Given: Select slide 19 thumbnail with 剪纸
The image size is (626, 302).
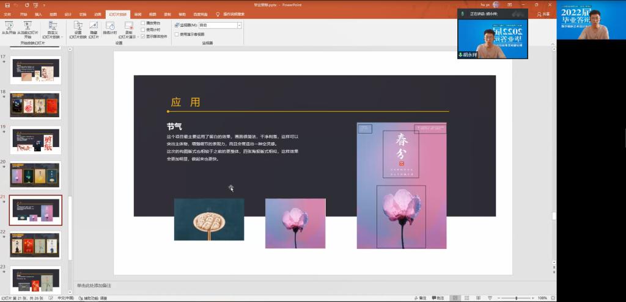Looking at the screenshot, I should point(36,140).
